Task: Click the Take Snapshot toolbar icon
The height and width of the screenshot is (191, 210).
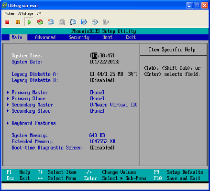Action: 51,22
